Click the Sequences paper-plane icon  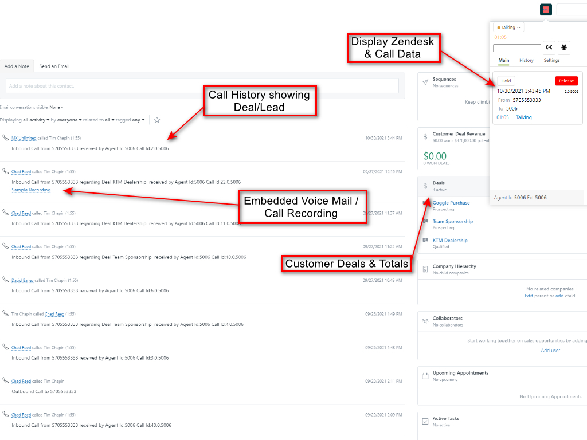[425, 82]
